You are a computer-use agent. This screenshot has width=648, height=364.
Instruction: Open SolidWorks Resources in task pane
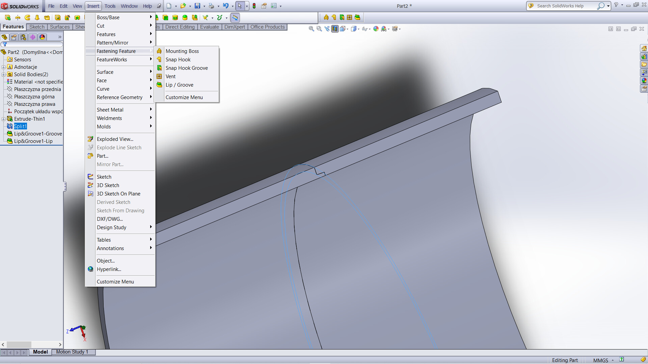(644, 48)
